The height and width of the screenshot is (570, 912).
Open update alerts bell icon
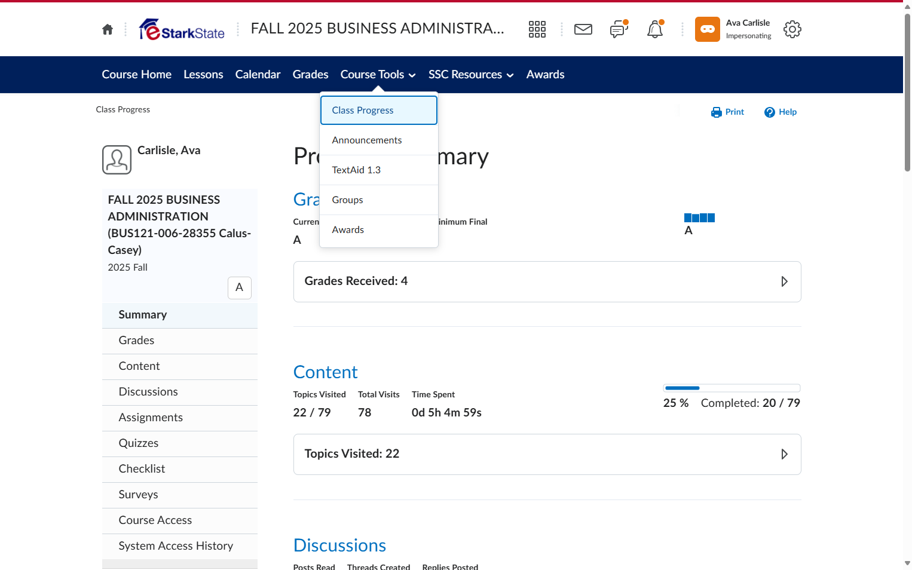[655, 29]
